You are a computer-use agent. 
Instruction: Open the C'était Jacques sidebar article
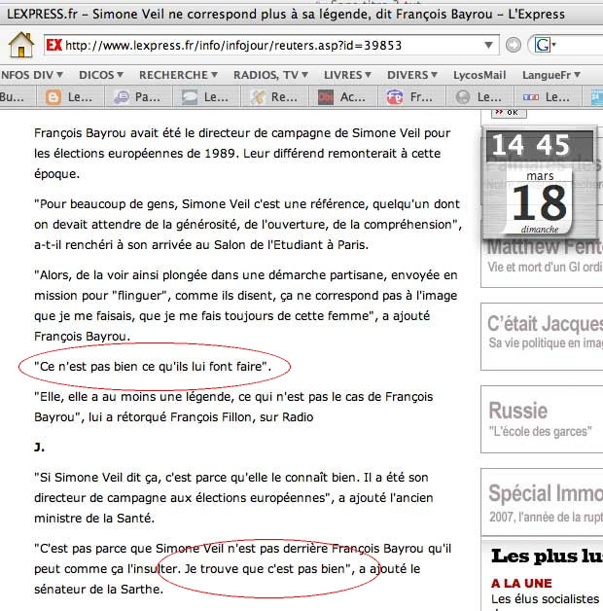(545, 324)
